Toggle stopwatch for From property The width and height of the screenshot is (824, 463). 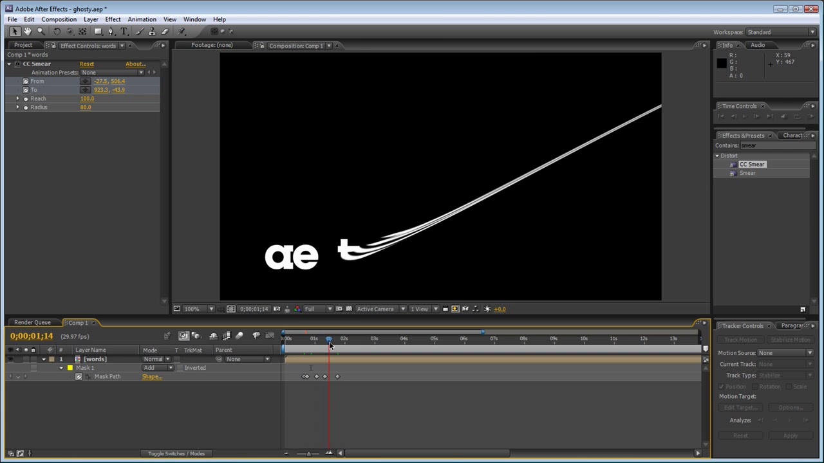(26, 81)
